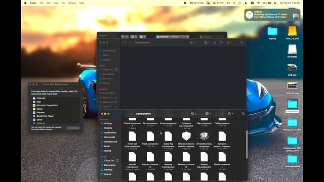The image size is (324, 182).
Task: Open the View menu
Action: click(x=56, y=3)
